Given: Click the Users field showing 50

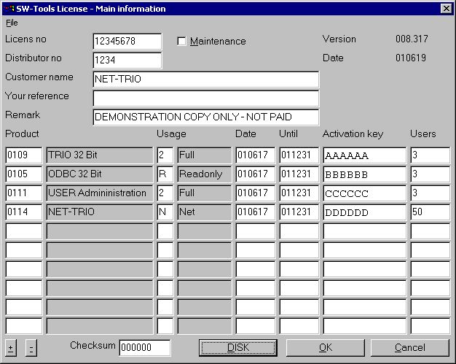Looking at the screenshot, I should (x=430, y=212).
